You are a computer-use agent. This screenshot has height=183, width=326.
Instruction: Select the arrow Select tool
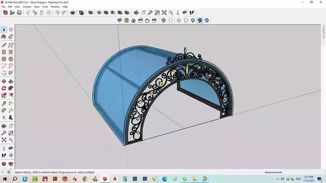(4, 30)
